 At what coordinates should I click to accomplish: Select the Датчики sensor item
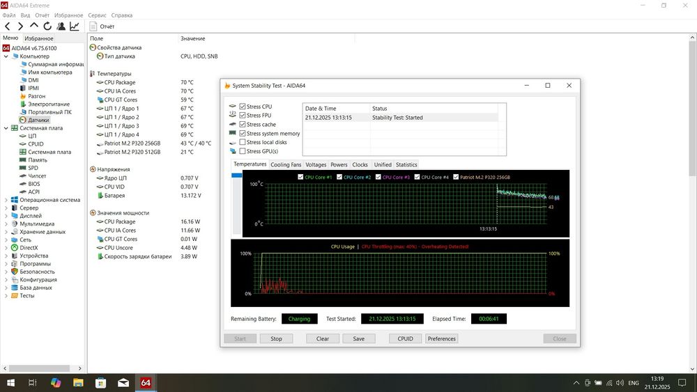point(34,120)
